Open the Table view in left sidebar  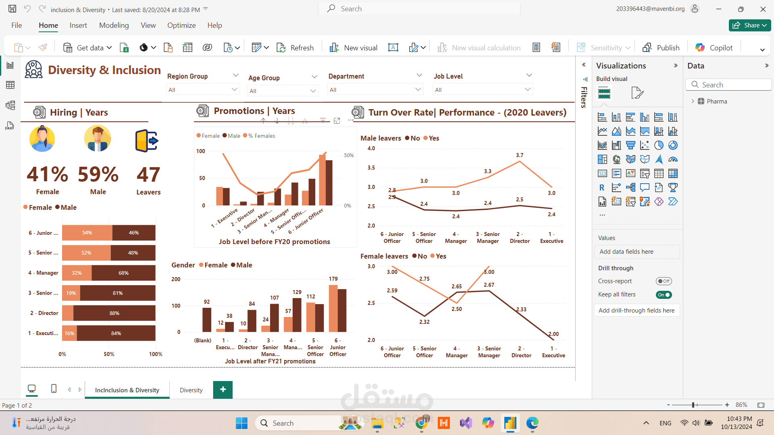(x=10, y=85)
